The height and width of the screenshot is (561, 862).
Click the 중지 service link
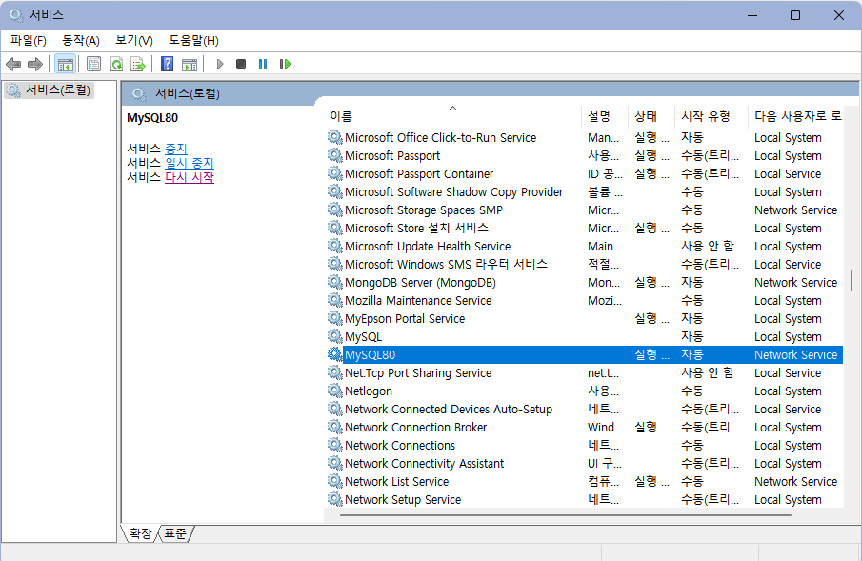point(176,149)
